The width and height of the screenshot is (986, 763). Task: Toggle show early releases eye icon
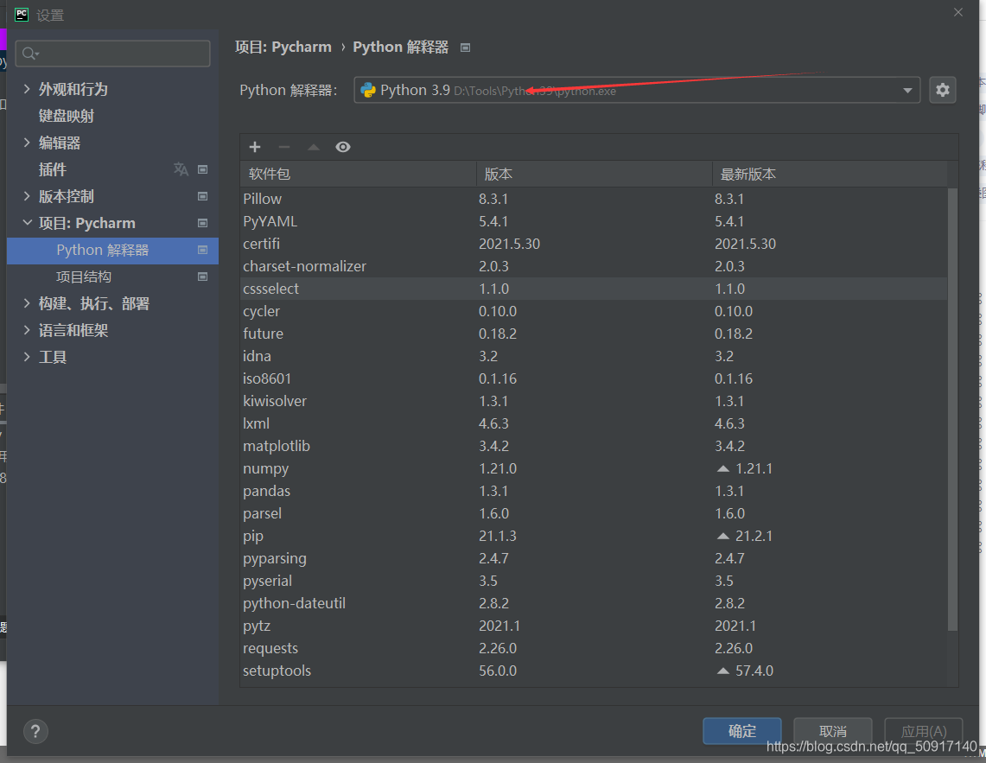pyautogui.click(x=343, y=147)
